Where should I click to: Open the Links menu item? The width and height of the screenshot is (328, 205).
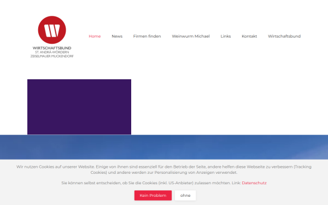(225, 36)
